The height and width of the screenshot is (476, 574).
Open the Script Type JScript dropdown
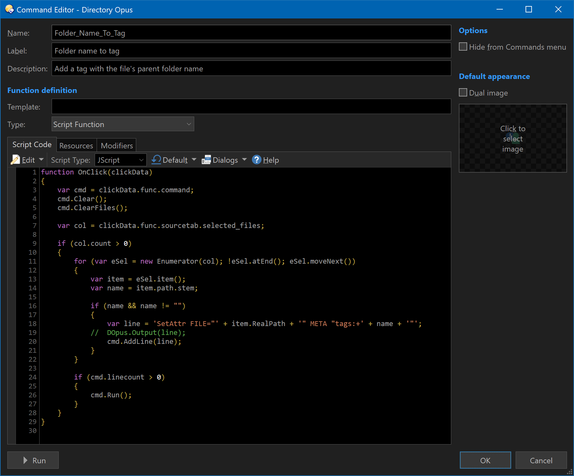coord(121,160)
